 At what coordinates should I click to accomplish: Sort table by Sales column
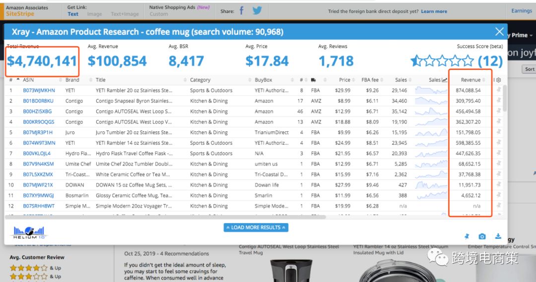(x=401, y=80)
